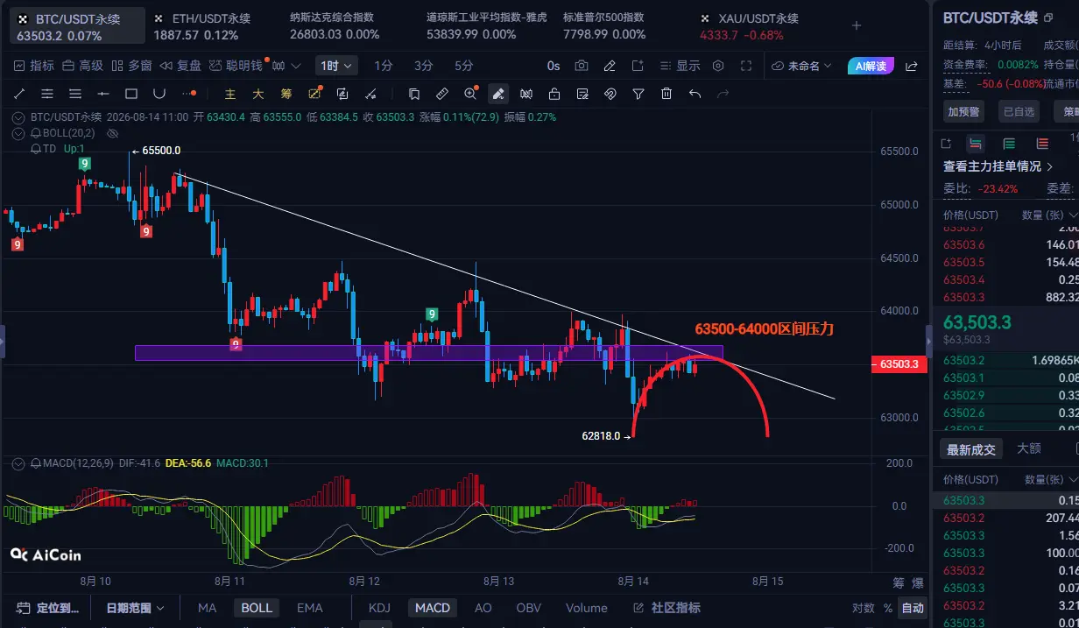Click the share arrow icon
1079x628 pixels.
pos(912,66)
